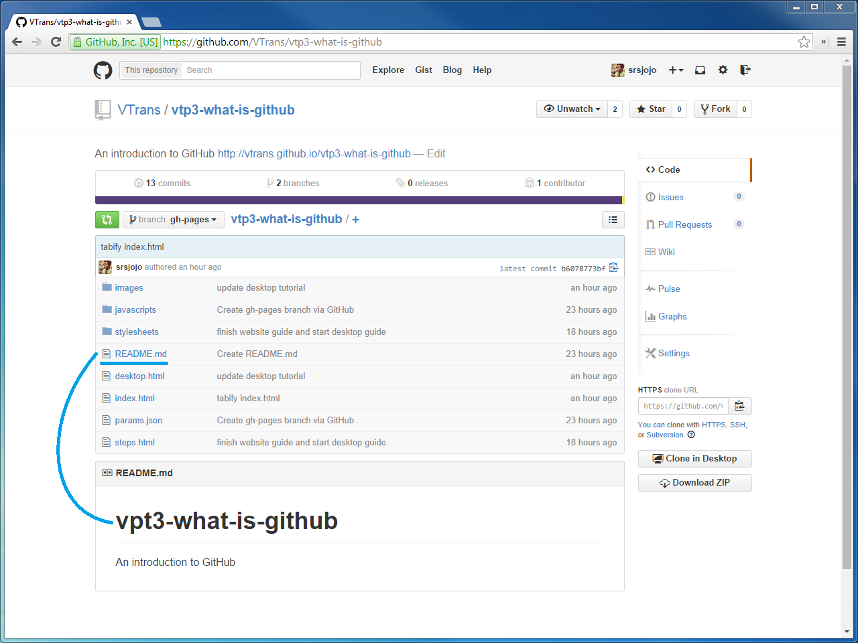Open the javascripts folder

tap(135, 309)
